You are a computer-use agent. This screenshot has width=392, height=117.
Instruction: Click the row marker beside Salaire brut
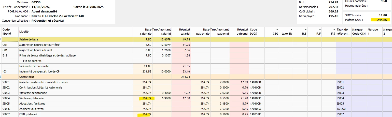1,77
